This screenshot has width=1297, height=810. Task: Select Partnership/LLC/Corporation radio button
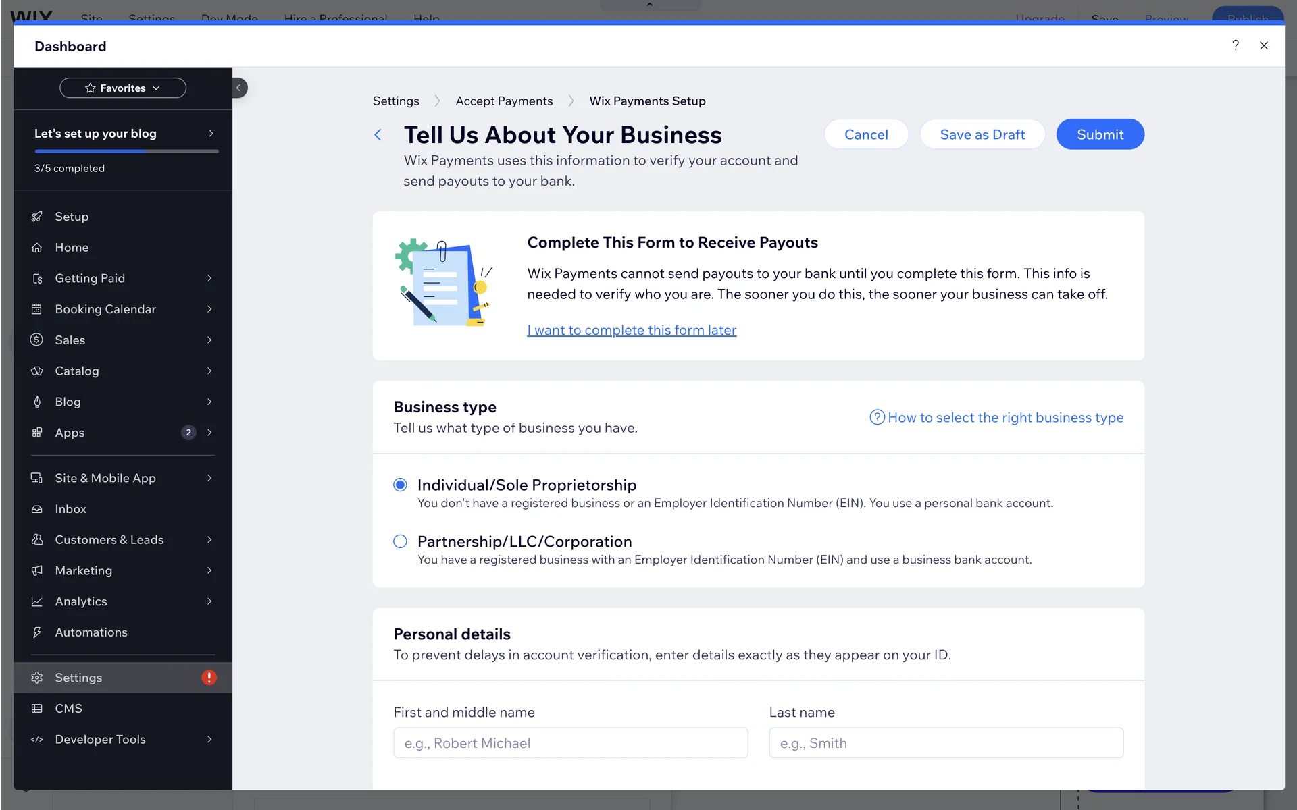coord(400,541)
